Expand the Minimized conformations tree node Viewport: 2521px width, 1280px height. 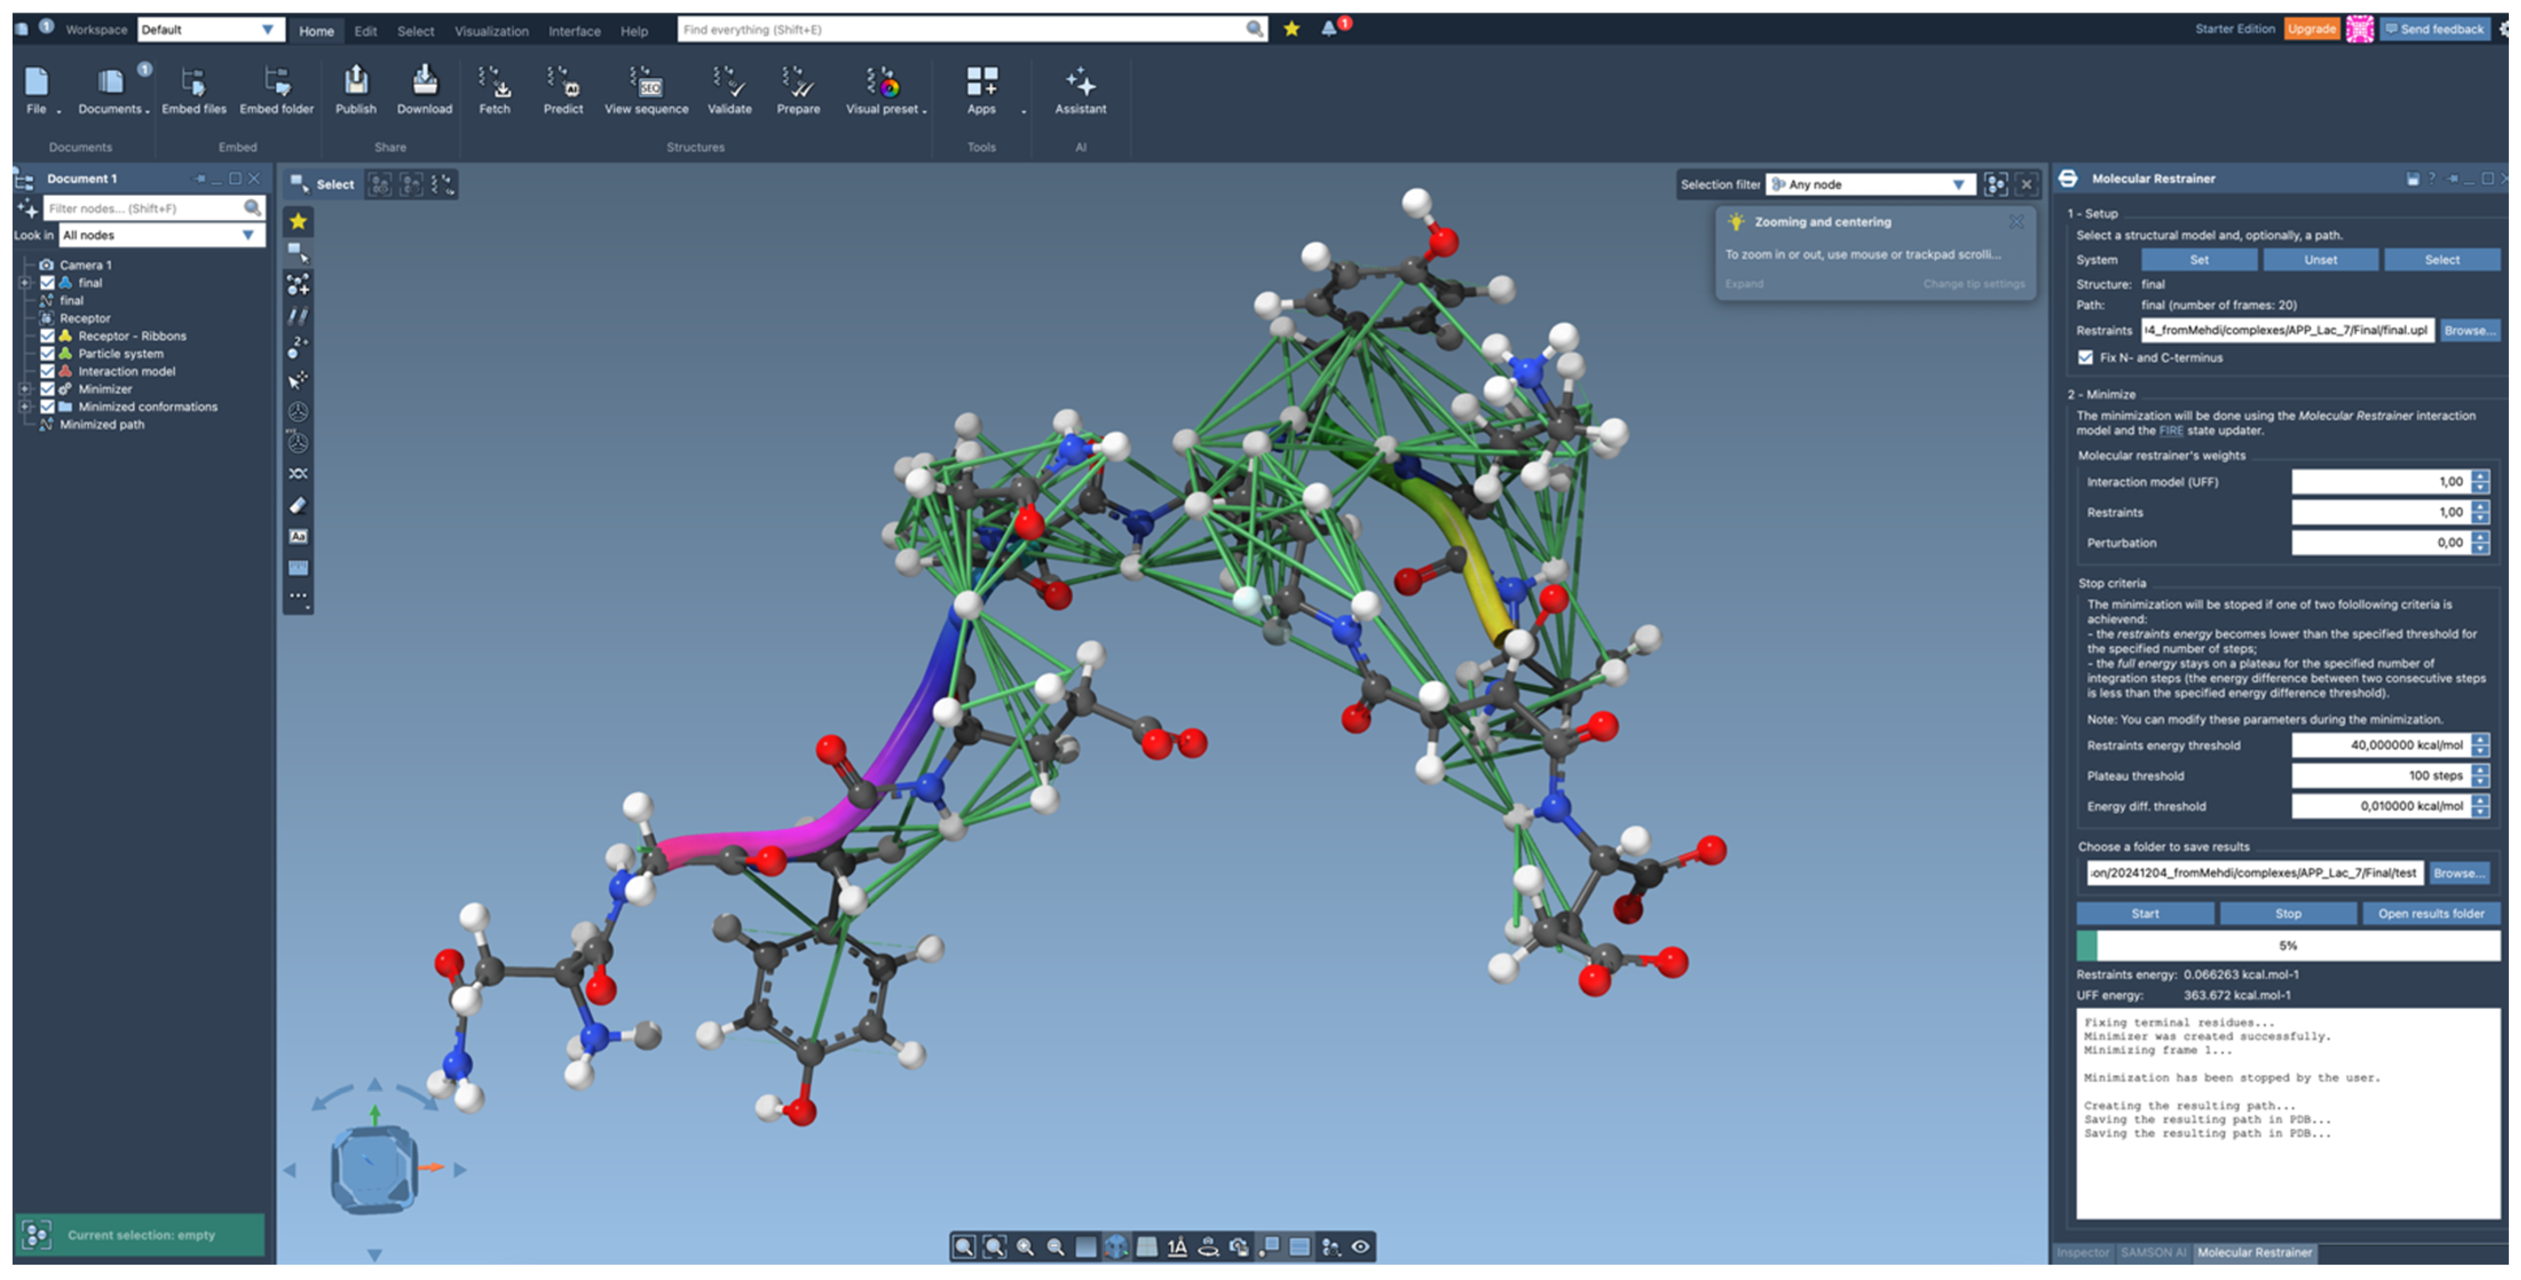25,407
